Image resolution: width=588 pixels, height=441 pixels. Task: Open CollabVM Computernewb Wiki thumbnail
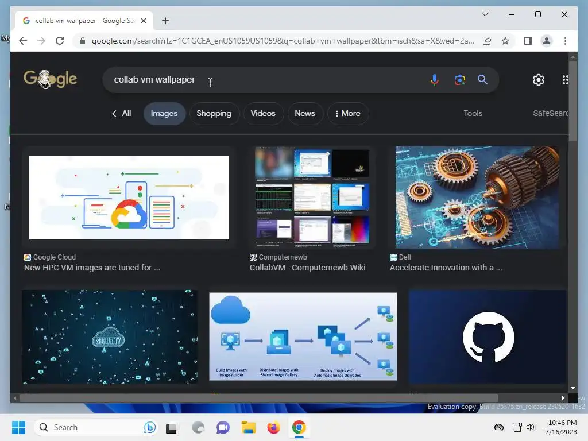[x=312, y=198]
